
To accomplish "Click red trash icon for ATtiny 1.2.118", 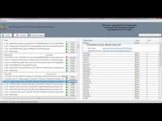I will pos(67,79).
